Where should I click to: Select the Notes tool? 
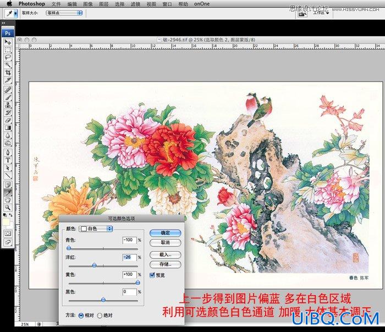tap(8, 184)
